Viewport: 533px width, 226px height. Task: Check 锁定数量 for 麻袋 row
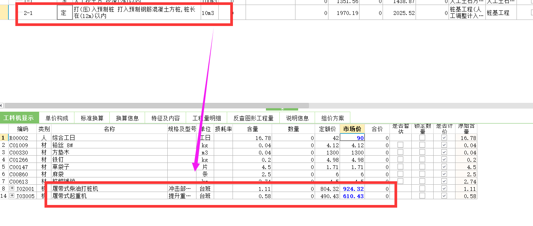coord(422,174)
